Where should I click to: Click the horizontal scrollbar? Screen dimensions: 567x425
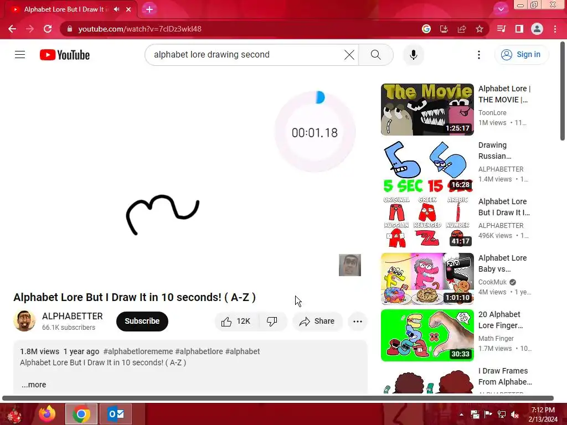pyautogui.click(x=278, y=398)
